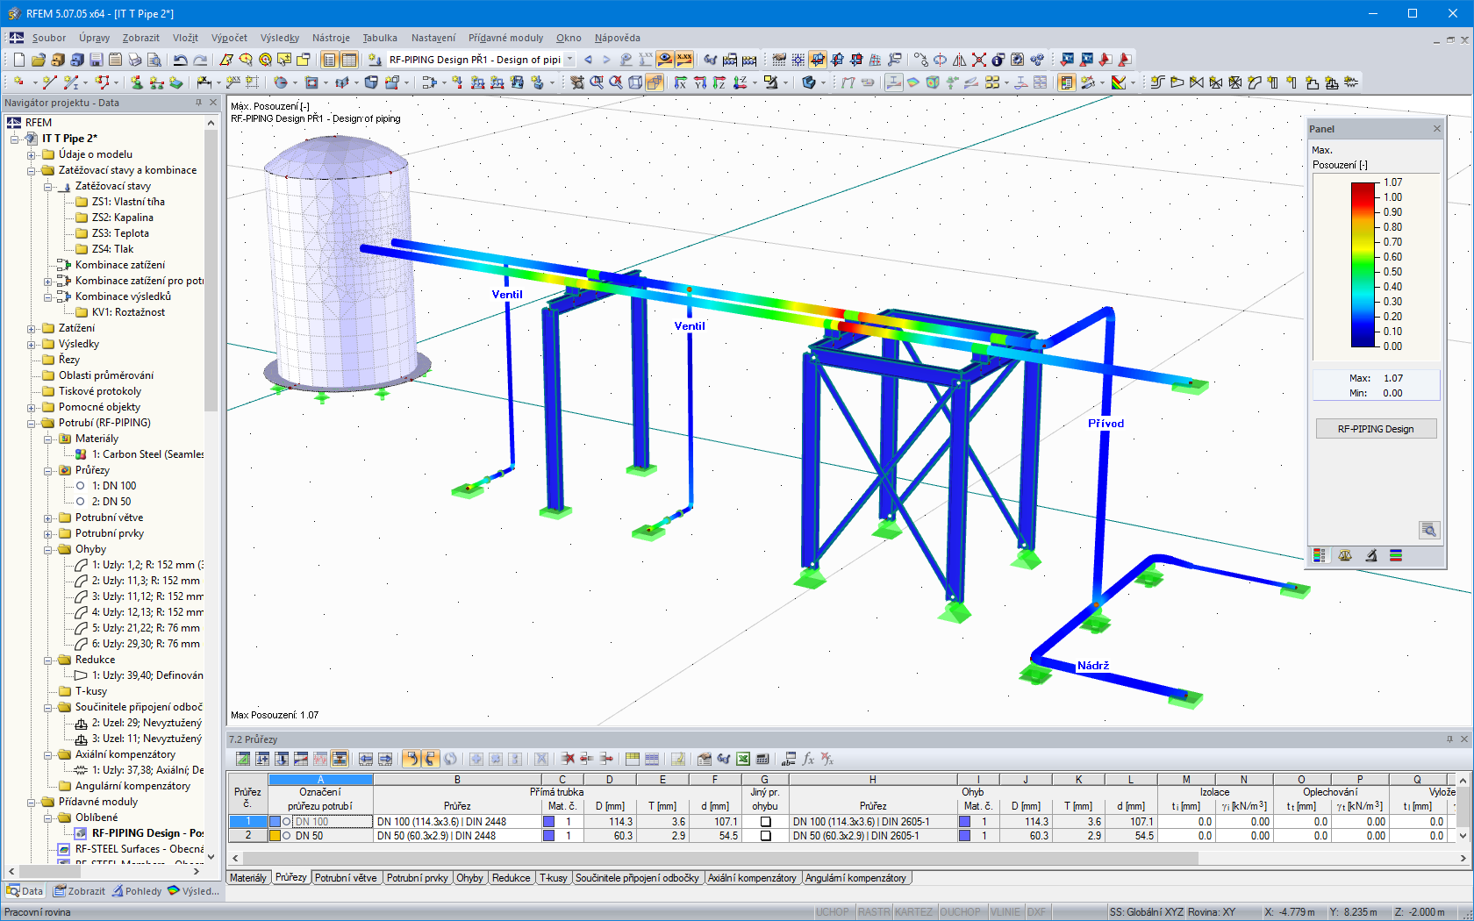
Task: Expand the 'Potrubní větve' tree node
Action: tap(48, 518)
